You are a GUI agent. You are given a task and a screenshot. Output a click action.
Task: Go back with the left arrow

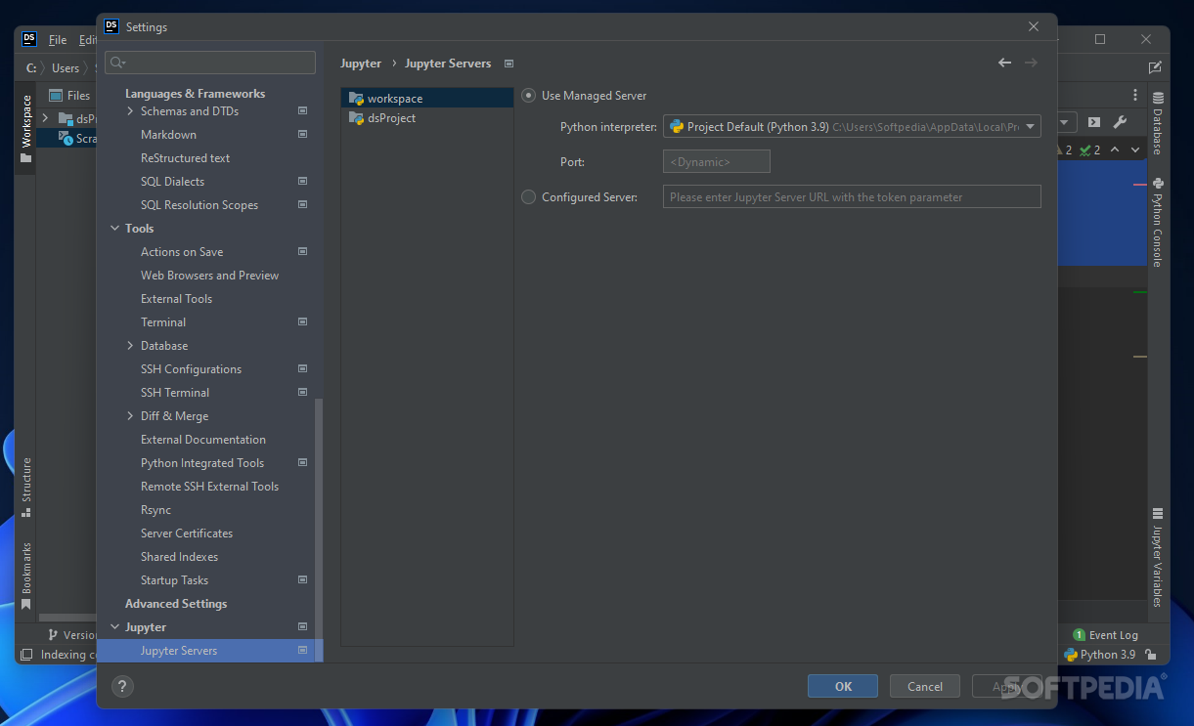[1005, 63]
